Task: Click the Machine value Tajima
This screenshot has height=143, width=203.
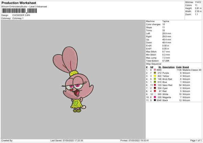Action: (165, 21)
